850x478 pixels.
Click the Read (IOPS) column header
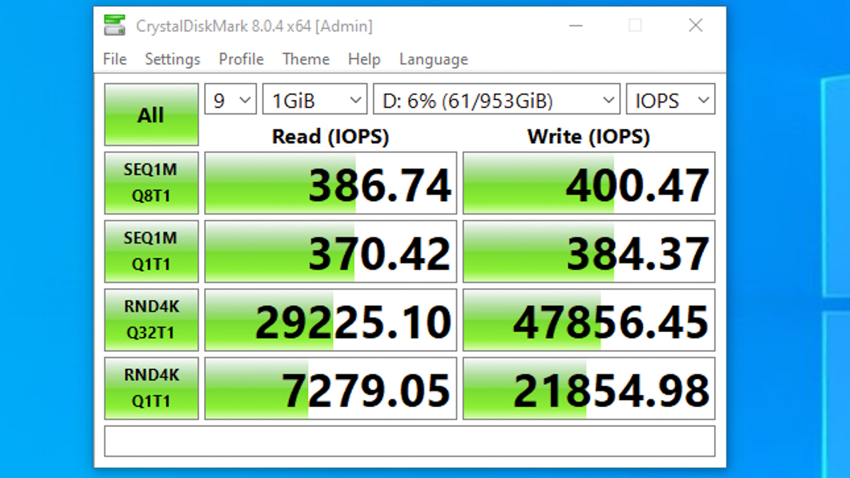click(x=331, y=136)
